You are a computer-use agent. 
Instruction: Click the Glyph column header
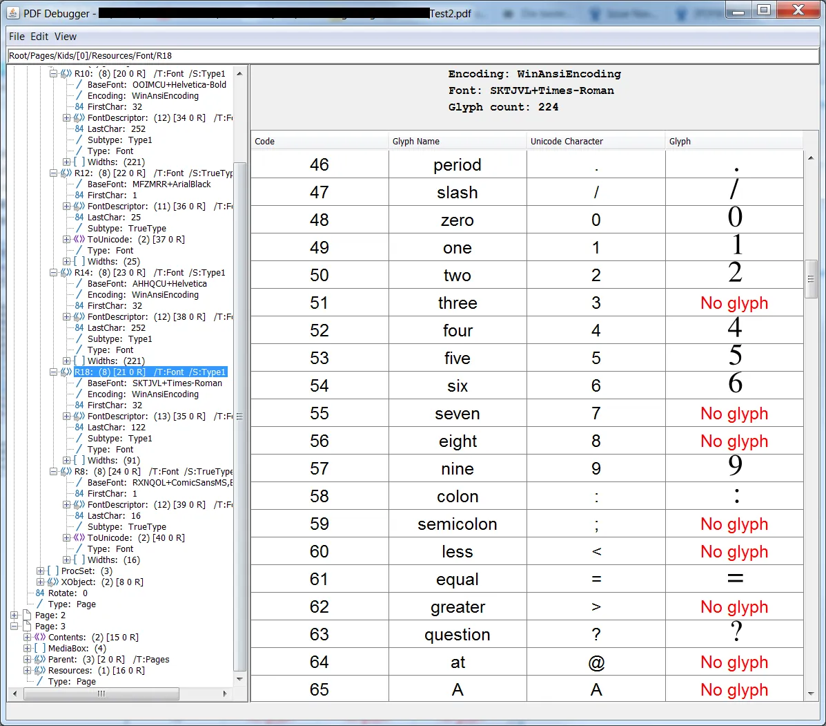[734, 142]
